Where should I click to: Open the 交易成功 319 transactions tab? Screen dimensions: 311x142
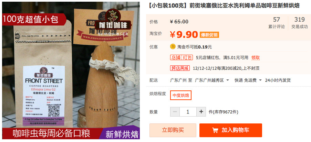(x=300, y=23)
